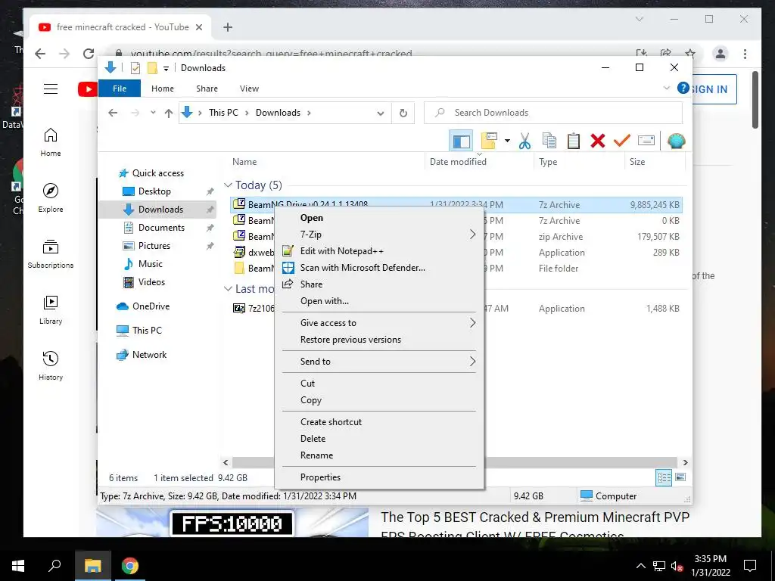The image size is (775, 581).
Task: Open YouTube History in sidebar
Action: 51,365
